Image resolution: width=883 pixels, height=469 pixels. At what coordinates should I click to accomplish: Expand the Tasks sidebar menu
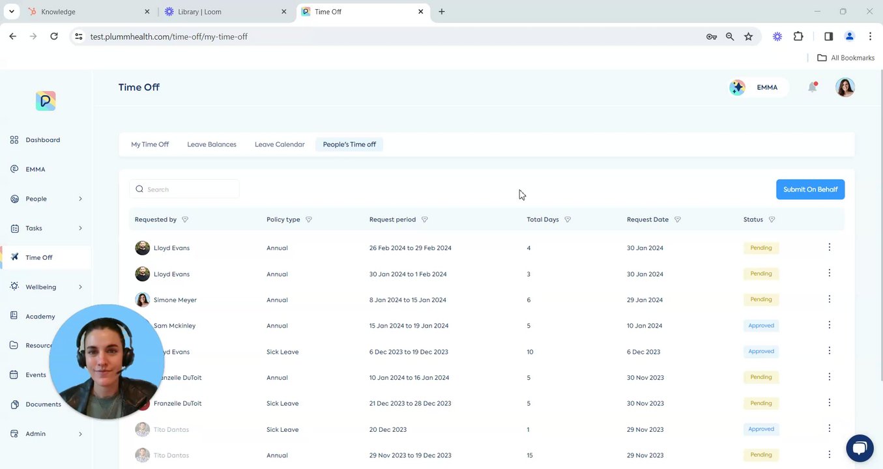[80, 228]
